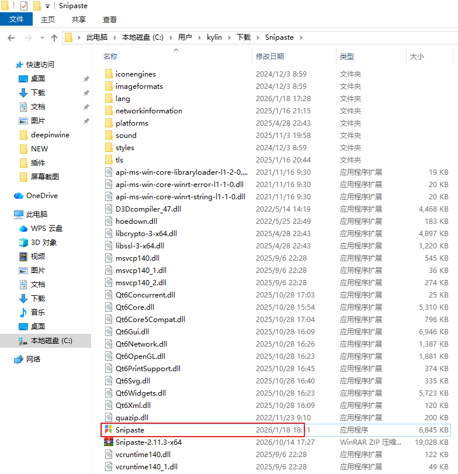Select 快速访问 in navigation pane

pos(40,65)
